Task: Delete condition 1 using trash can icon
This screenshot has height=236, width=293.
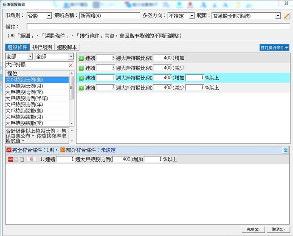Action: pos(23,160)
